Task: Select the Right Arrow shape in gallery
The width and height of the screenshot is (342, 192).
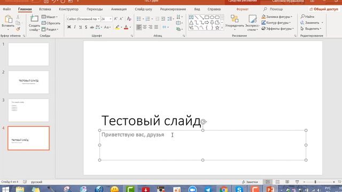Action: point(207,22)
